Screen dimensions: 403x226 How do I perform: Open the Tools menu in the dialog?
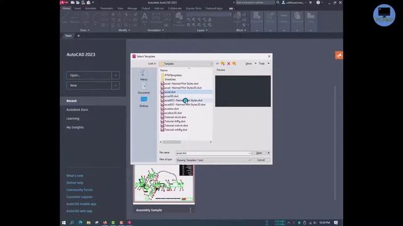[264, 63]
